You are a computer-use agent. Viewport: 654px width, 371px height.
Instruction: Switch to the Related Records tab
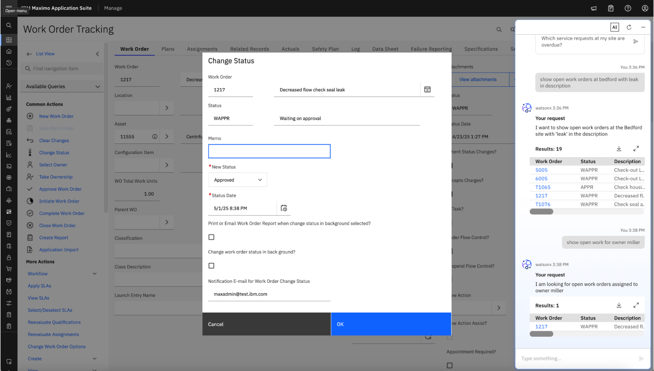click(x=249, y=49)
